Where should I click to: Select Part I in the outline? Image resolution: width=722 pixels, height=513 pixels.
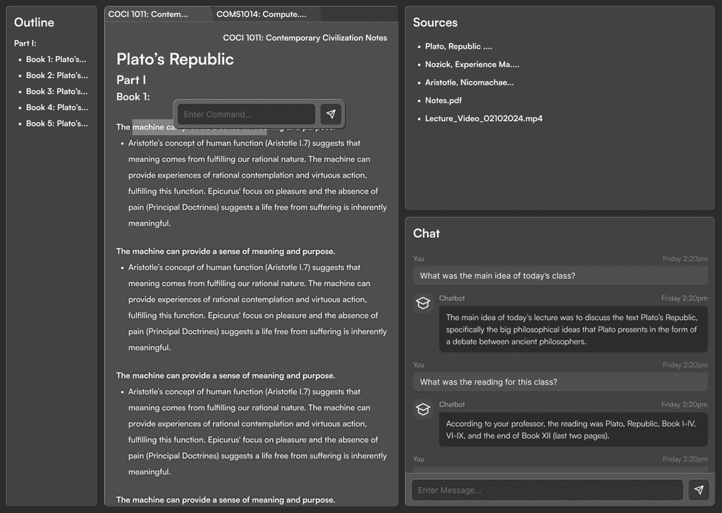[x=25, y=43]
